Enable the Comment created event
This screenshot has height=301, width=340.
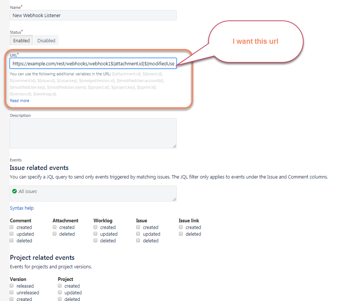(12, 227)
